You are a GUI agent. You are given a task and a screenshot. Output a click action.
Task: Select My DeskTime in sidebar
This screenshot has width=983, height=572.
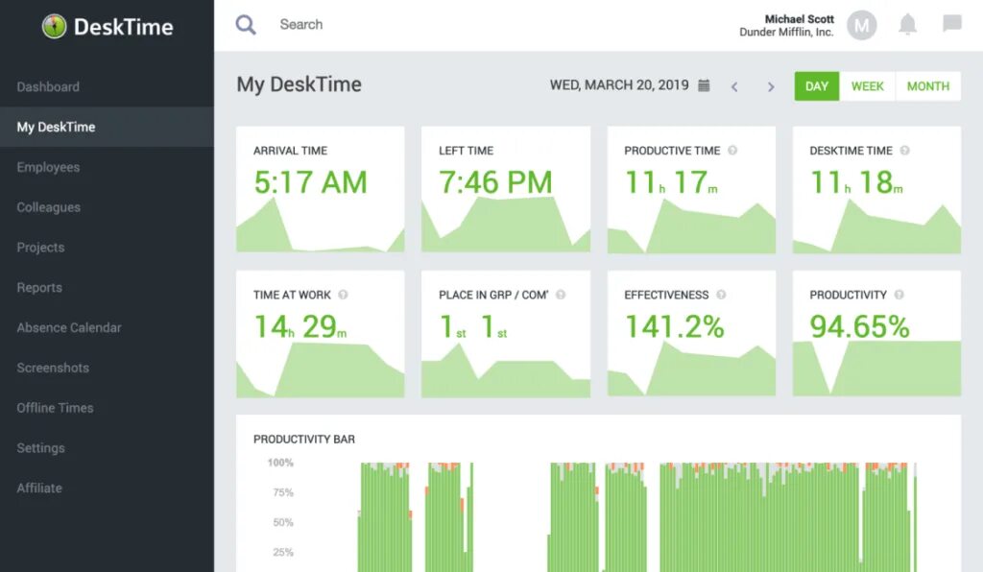pos(107,128)
